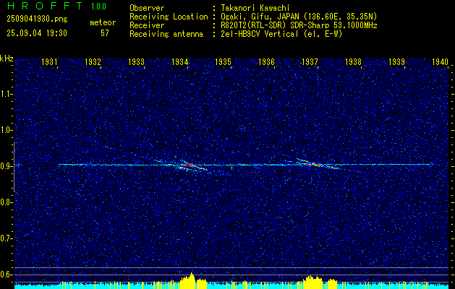Click the 1938 time axis label
The width and height of the screenshot is (455, 289).
(x=354, y=61)
